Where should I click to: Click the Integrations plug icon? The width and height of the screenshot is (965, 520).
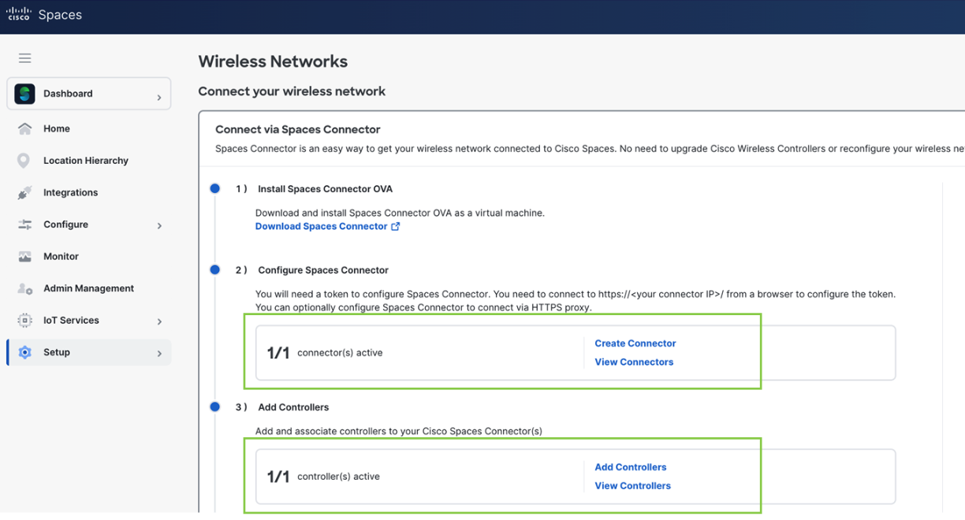point(25,193)
